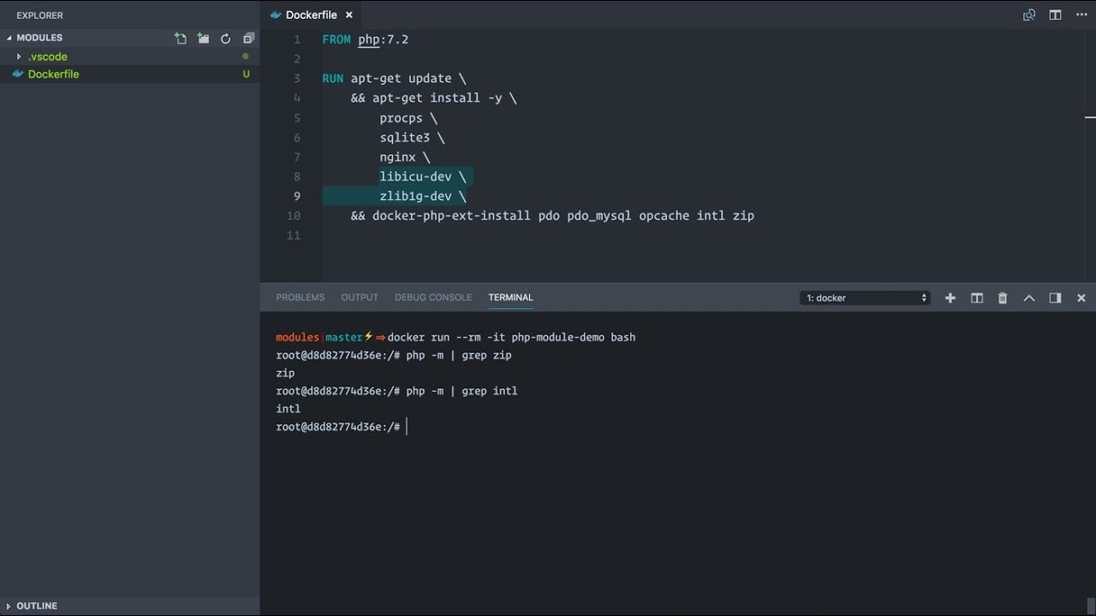Open changes icon in editor title bar
Screen dimensions: 1096x616
tap(1029, 15)
